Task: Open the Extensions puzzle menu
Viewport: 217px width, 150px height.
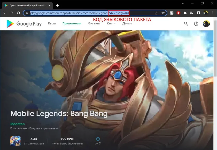Action: pos(185,13)
